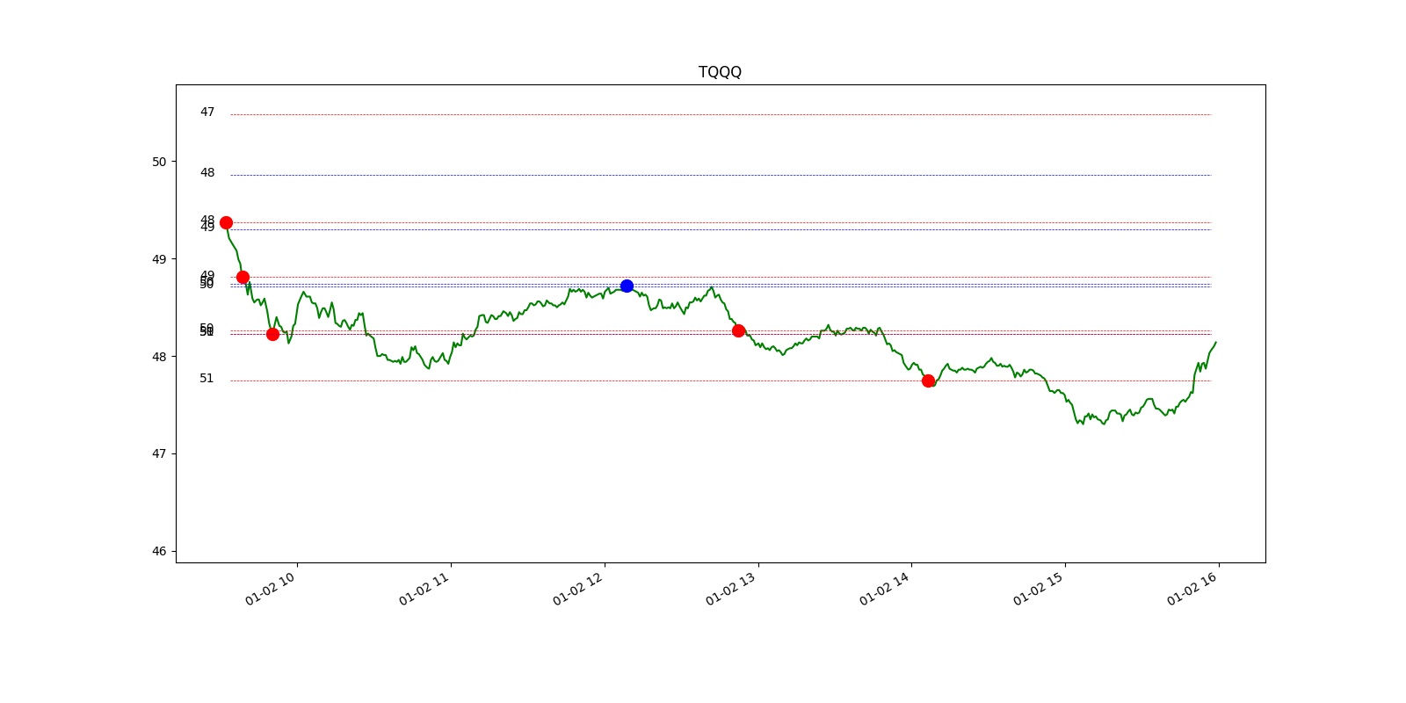Click the y-axis label 49
1406x703 pixels.
point(159,259)
